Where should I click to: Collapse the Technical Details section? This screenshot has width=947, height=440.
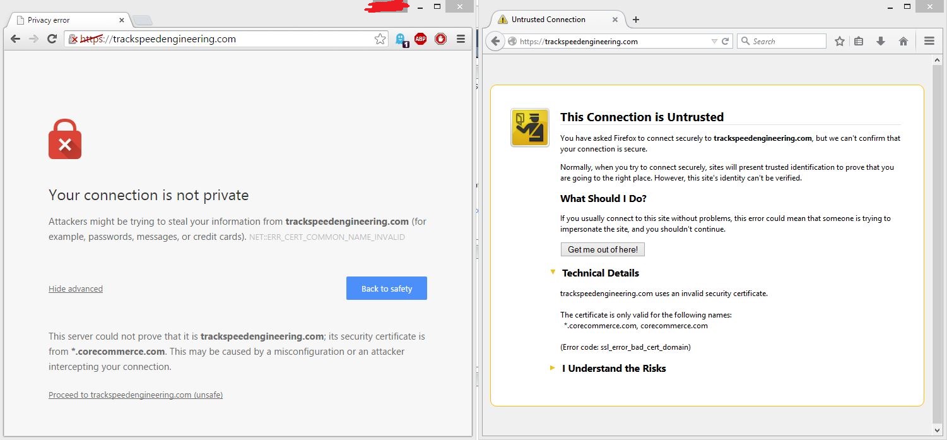click(x=553, y=272)
